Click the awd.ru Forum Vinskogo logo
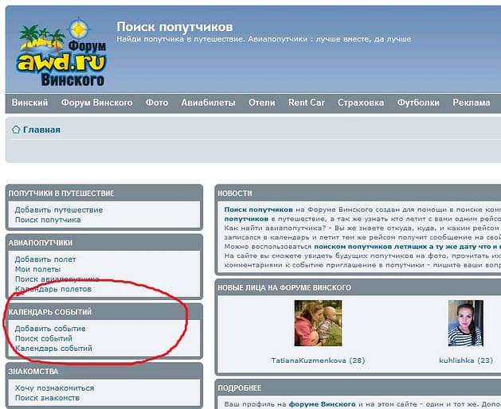Viewport: 501px width, 409px height. click(61, 53)
